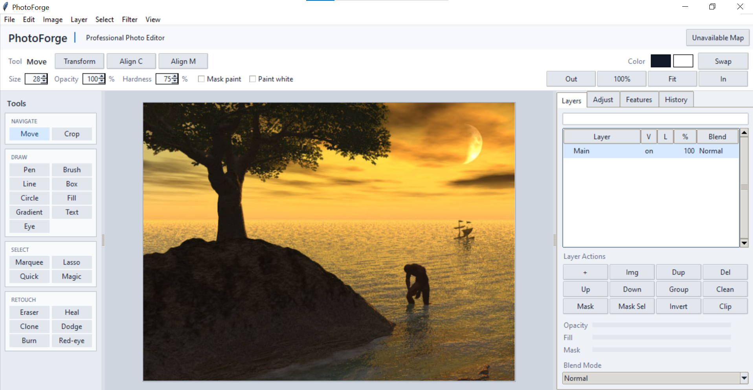Open the File menu
This screenshot has height=390, width=753.
pyautogui.click(x=9, y=20)
